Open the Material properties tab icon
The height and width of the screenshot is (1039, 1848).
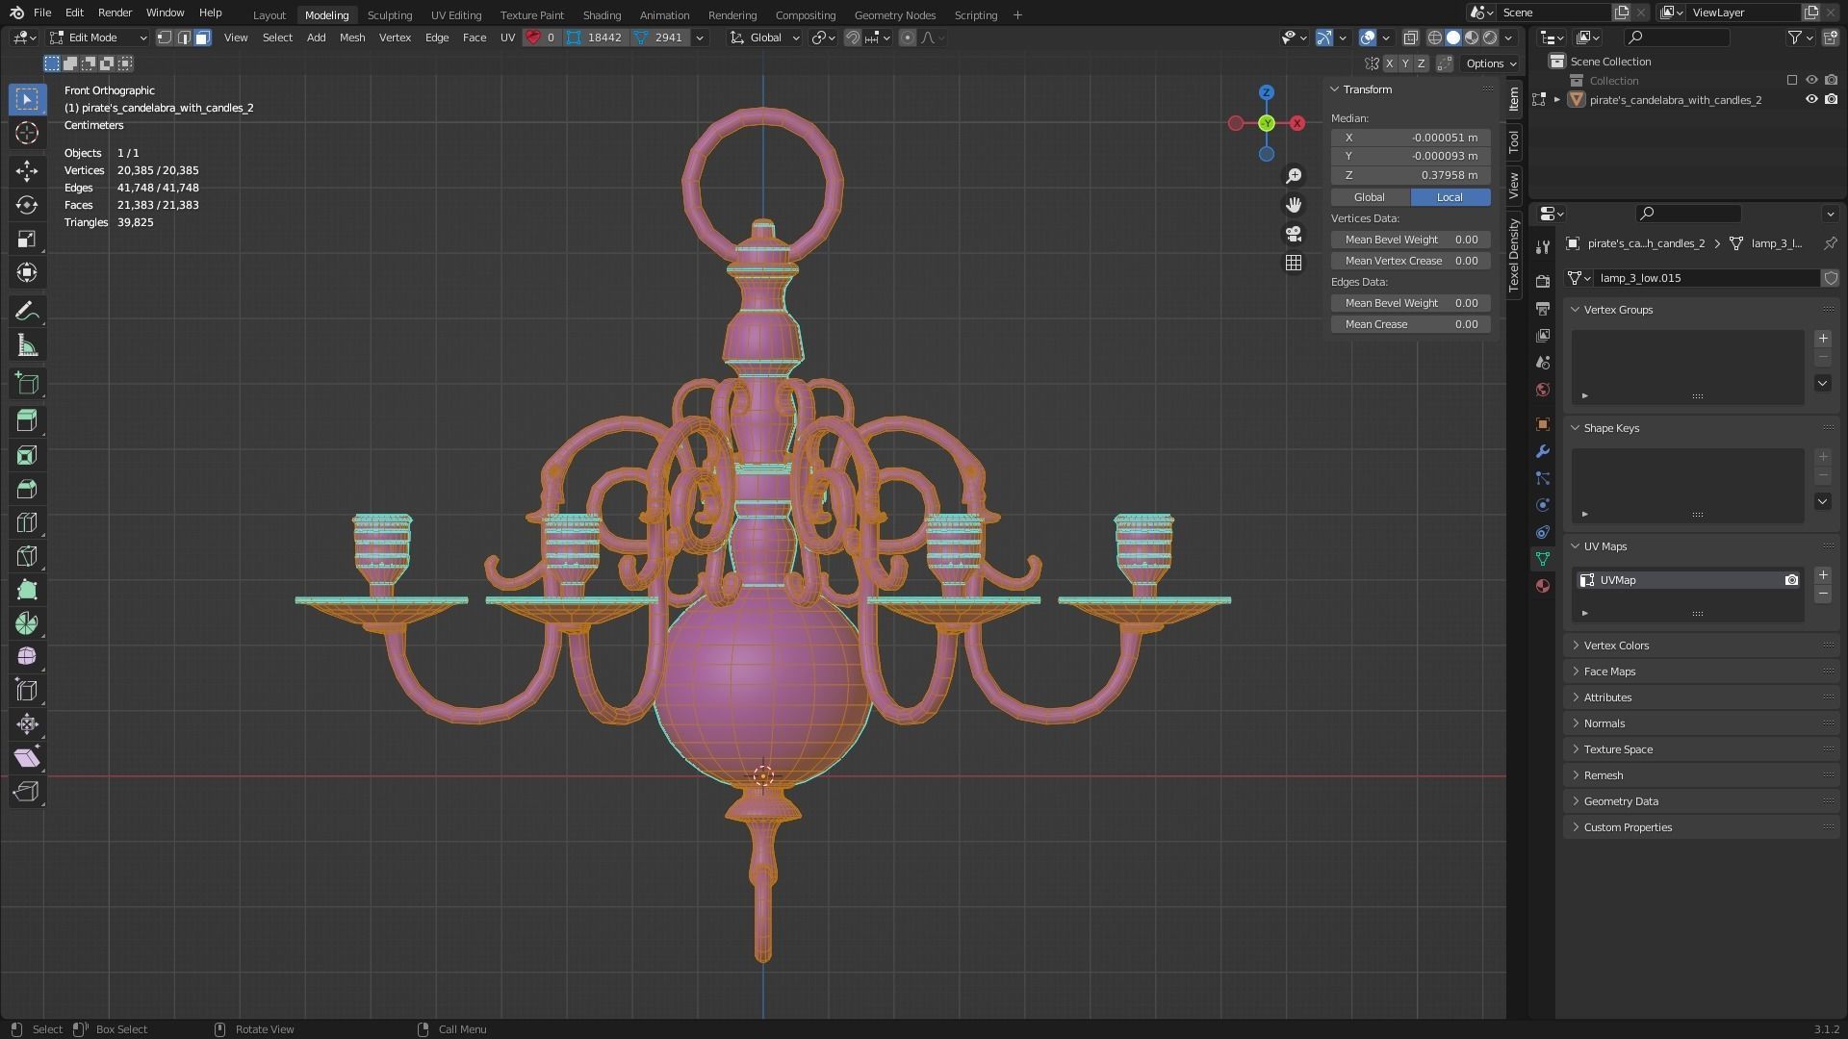coord(1543,586)
